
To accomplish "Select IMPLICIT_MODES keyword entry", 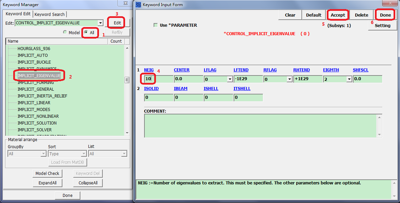I will [34, 110].
